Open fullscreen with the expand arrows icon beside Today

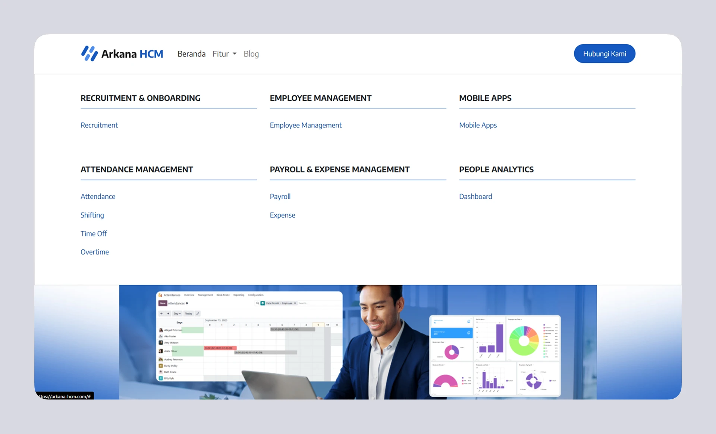198,314
